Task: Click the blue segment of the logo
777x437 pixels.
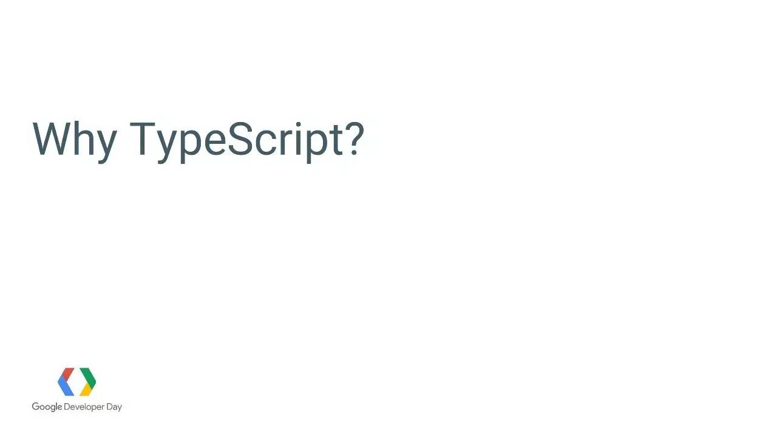Action: 65,387
